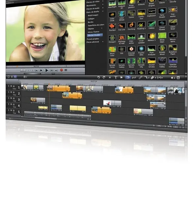
Task: Lock track 2 with the padlock
Action: (x=14, y=92)
